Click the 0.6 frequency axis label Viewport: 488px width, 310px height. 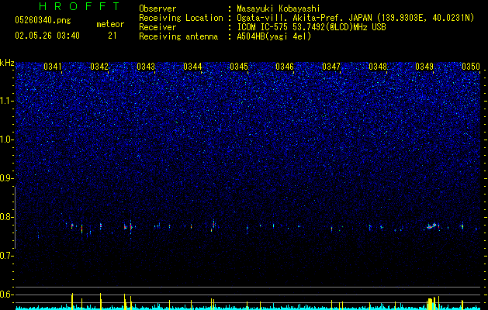tap(7, 294)
